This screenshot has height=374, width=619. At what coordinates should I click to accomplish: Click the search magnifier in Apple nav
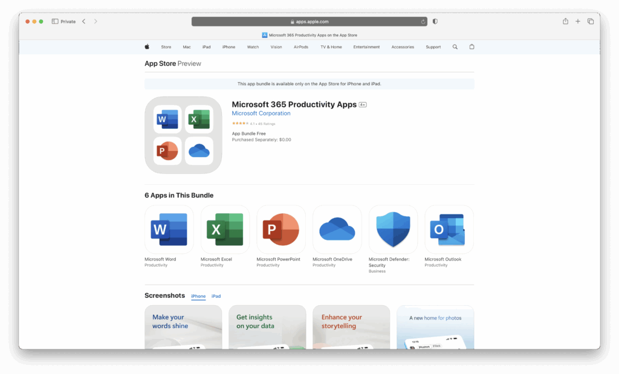click(455, 47)
